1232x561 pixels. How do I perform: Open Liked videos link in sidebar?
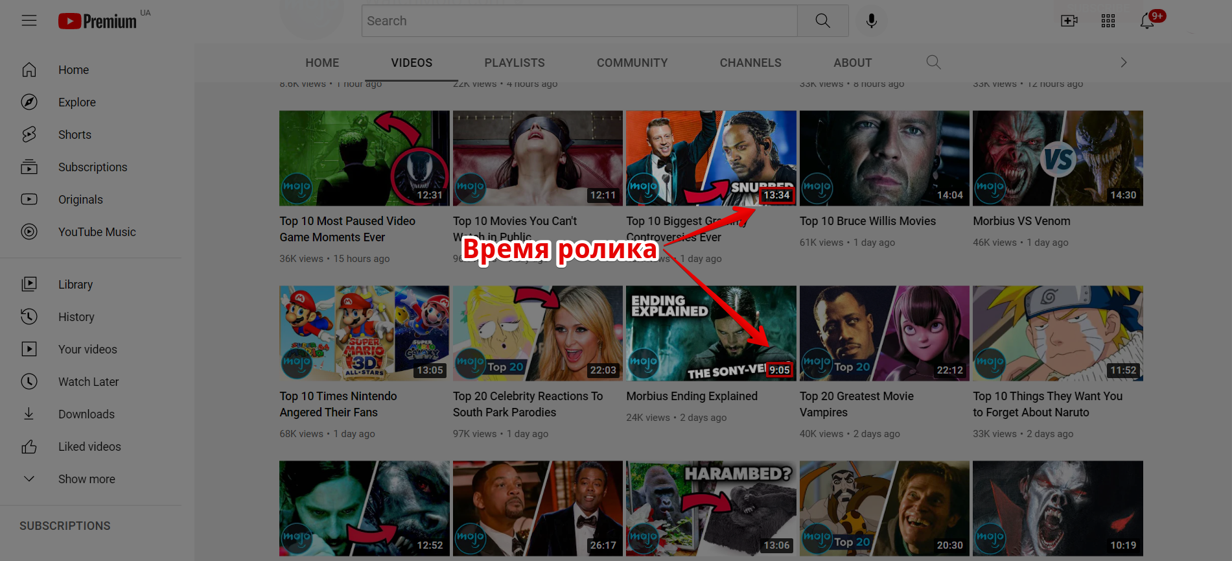[x=89, y=446]
